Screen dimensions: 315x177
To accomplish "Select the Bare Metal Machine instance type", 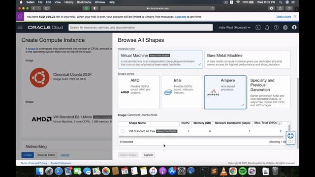I will (248, 59).
